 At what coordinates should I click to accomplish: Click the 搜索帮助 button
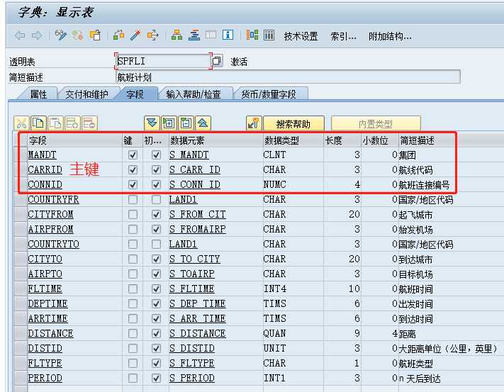coord(293,124)
